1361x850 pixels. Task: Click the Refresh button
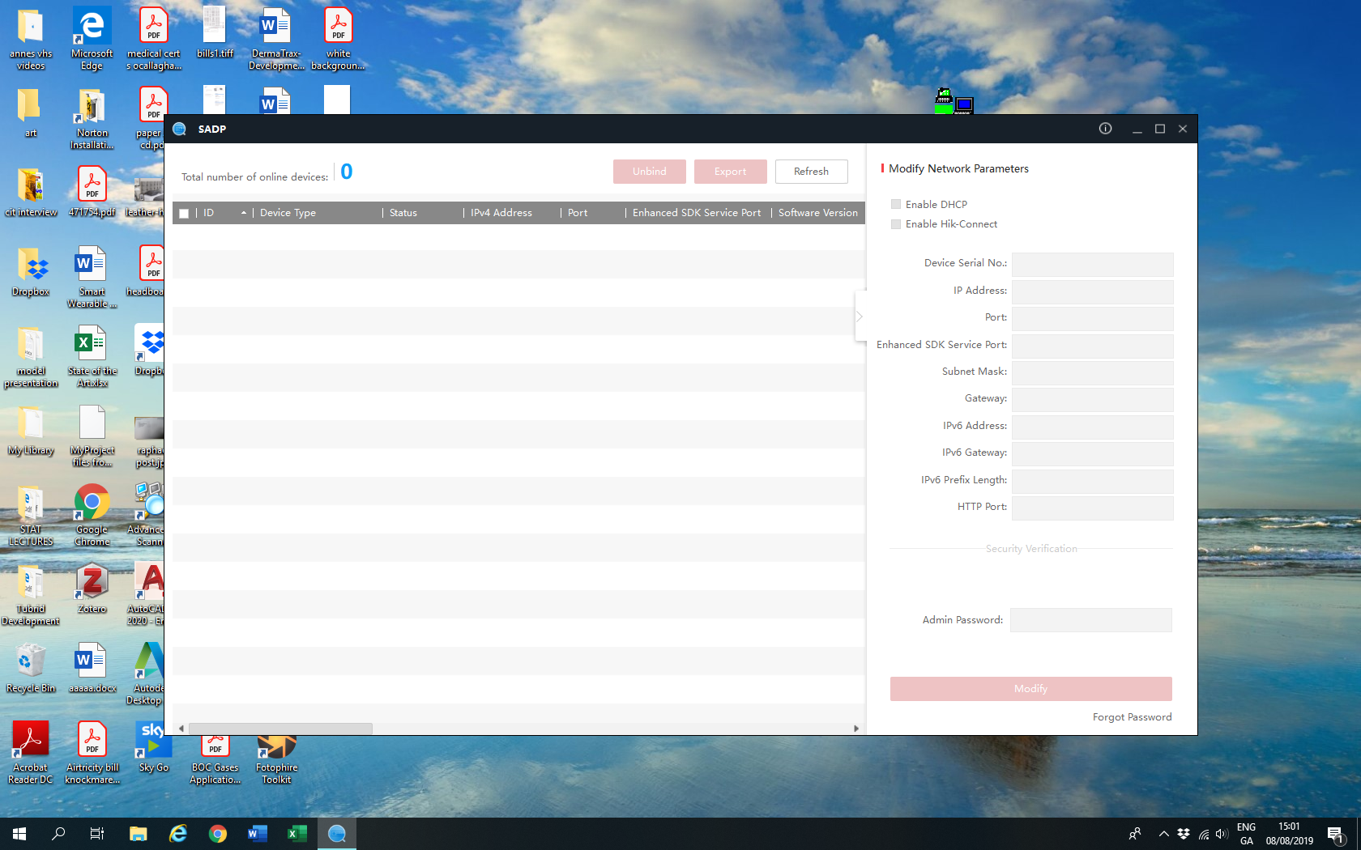[x=811, y=172]
